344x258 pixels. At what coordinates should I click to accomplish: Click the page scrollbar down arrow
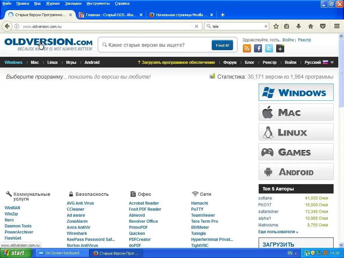341,245
